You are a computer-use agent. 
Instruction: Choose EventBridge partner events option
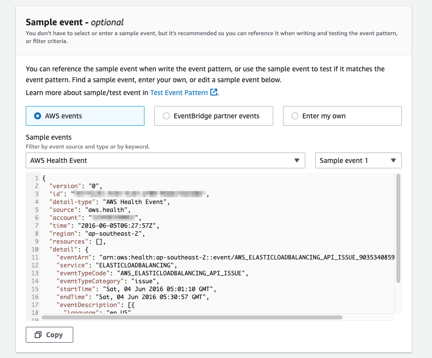[213, 116]
